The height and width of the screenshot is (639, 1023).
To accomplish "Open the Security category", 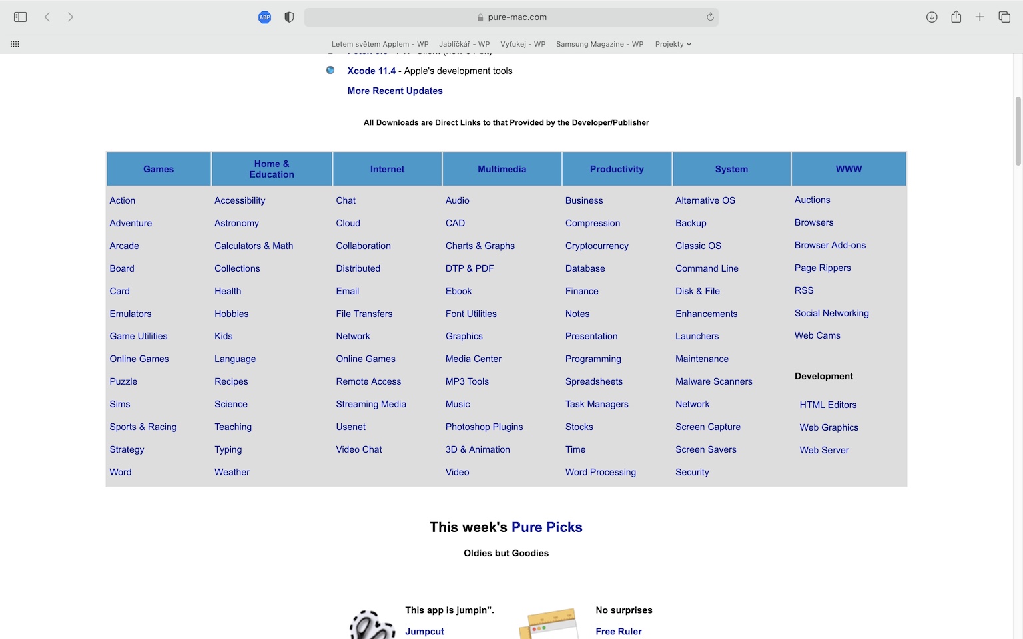I will 692,472.
